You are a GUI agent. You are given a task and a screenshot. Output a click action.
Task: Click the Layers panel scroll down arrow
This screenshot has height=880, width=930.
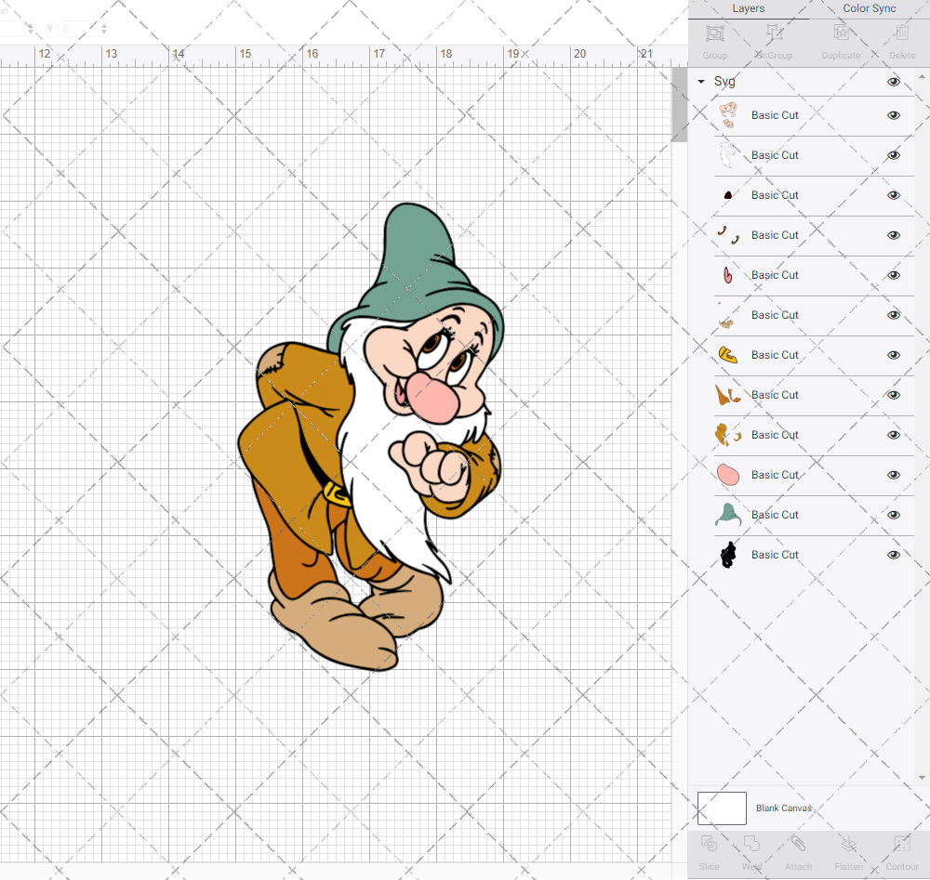tap(921, 778)
